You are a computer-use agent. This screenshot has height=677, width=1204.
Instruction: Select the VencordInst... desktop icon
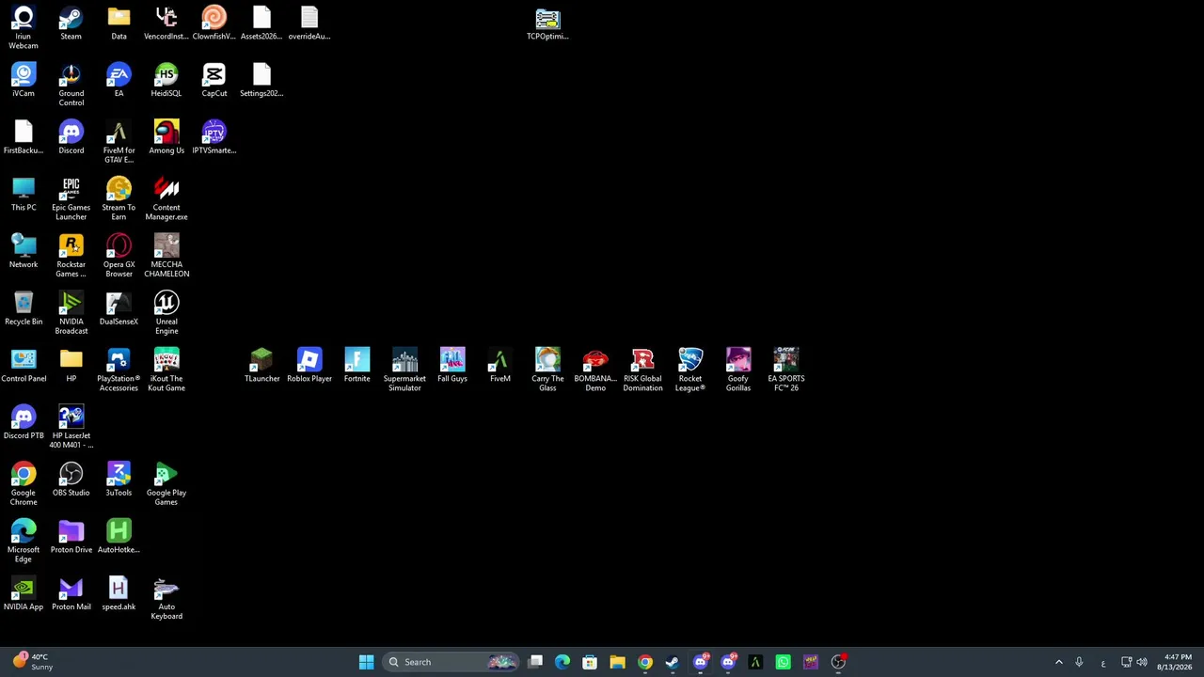(166, 24)
